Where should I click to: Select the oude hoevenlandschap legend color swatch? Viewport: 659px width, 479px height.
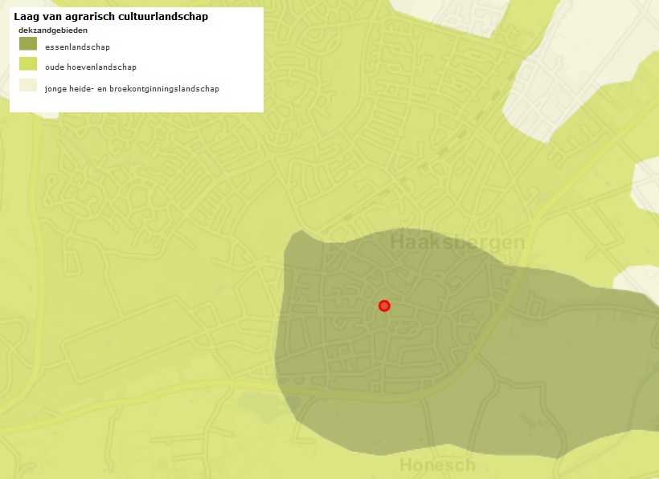pyautogui.click(x=28, y=65)
